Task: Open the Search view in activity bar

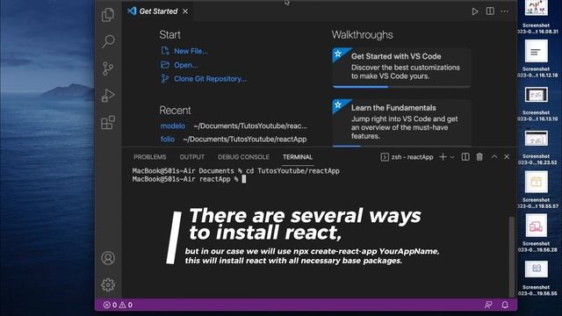Action: (108, 41)
